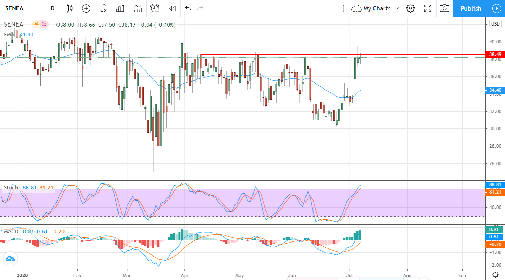Open the indicator templates icon
505x280 pixels.
[138, 8]
